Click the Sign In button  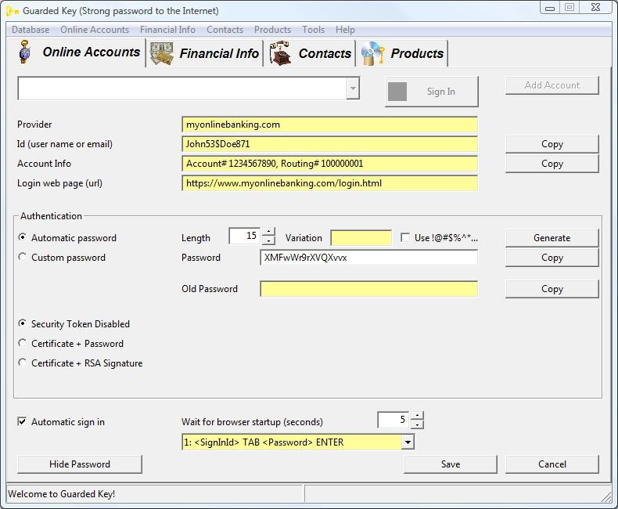432,92
